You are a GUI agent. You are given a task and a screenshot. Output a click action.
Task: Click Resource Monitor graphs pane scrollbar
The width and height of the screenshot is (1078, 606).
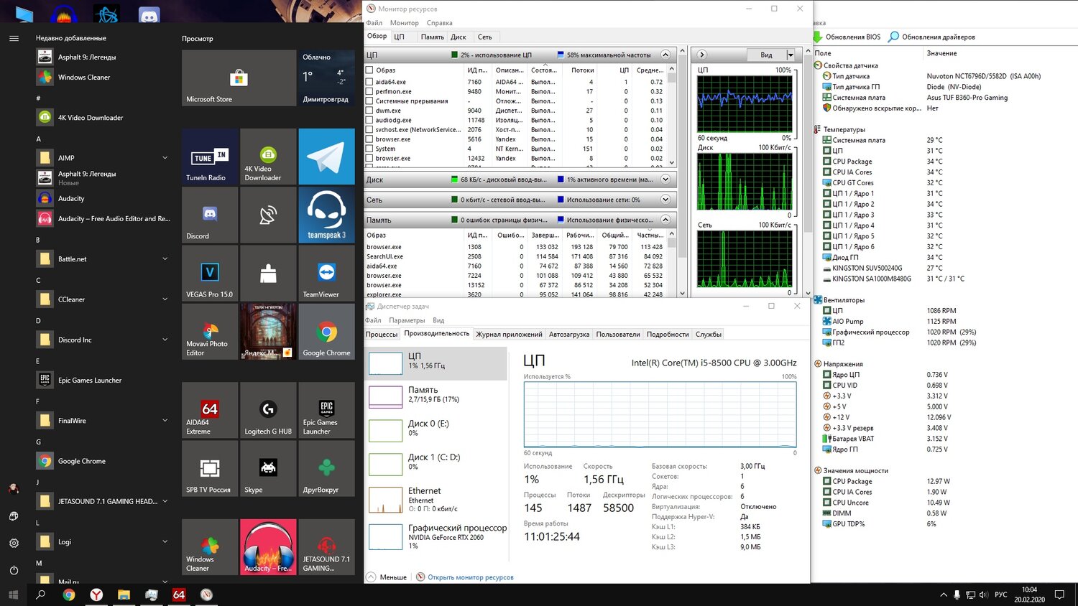point(808,172)
